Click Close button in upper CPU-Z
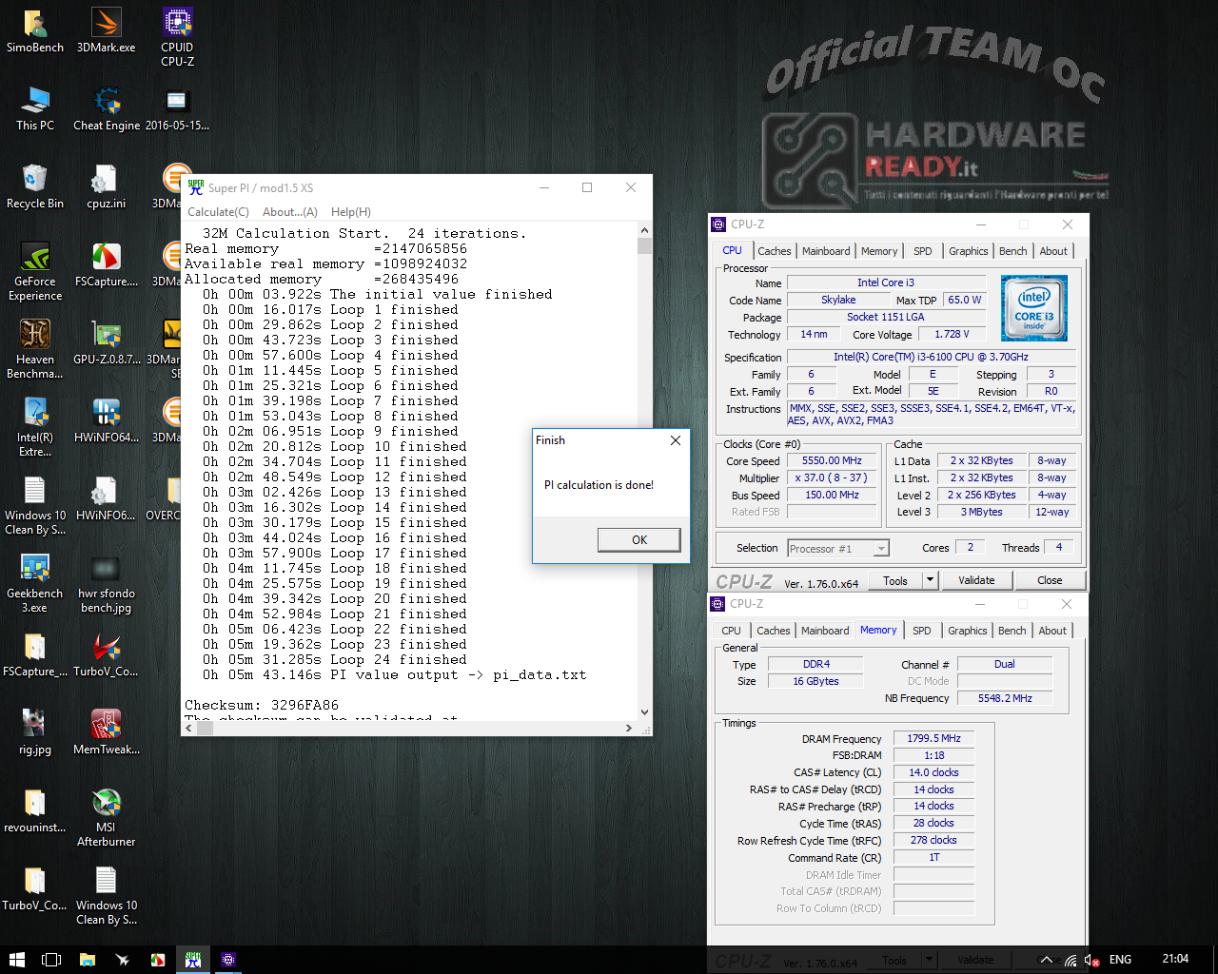 pyautogui.click(x=1050, y=580)
